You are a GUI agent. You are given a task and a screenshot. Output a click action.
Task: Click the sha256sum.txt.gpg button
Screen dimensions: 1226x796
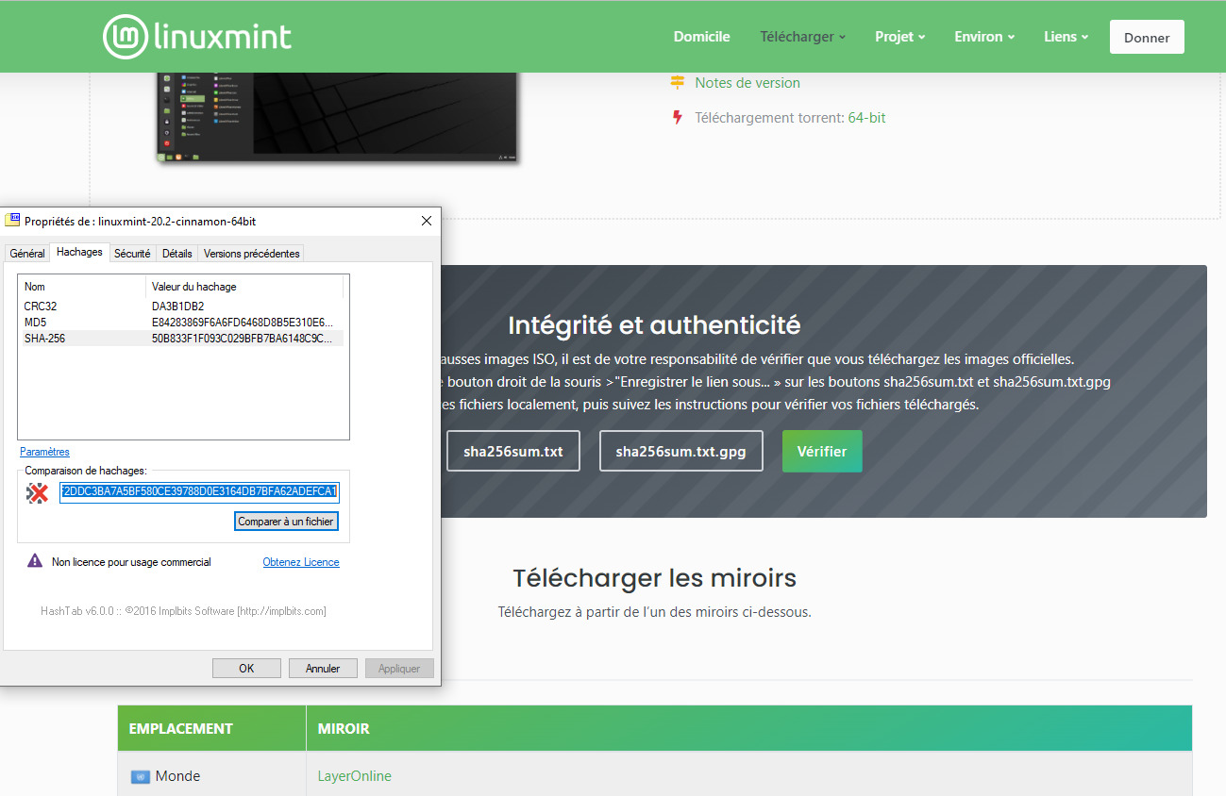pos(680,451)
